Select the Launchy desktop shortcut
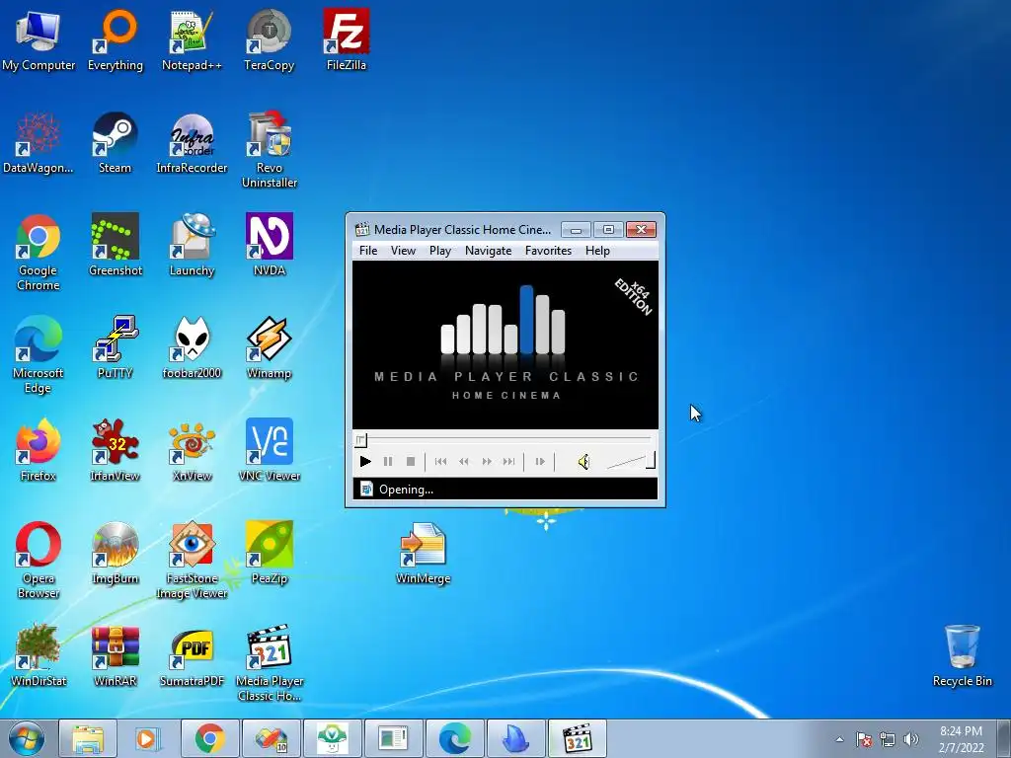1011x758 pixels. pyautogui.click(x=193, y=246)
